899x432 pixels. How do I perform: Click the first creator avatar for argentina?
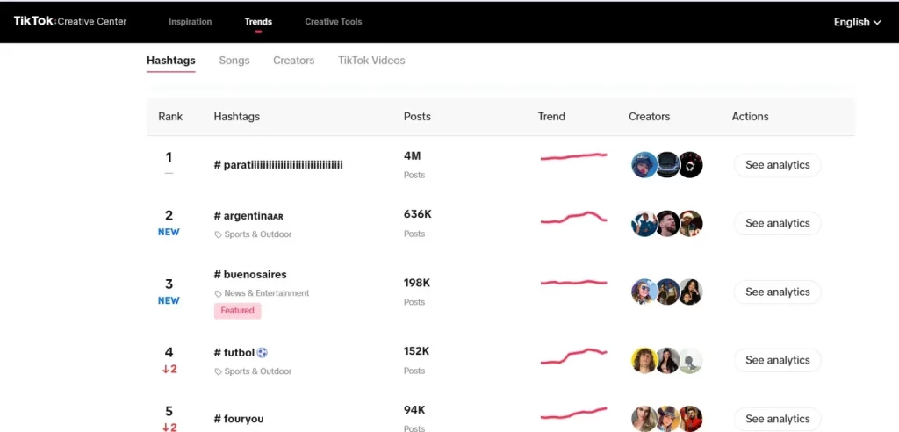pyautogui.click(x=644, y=223)
